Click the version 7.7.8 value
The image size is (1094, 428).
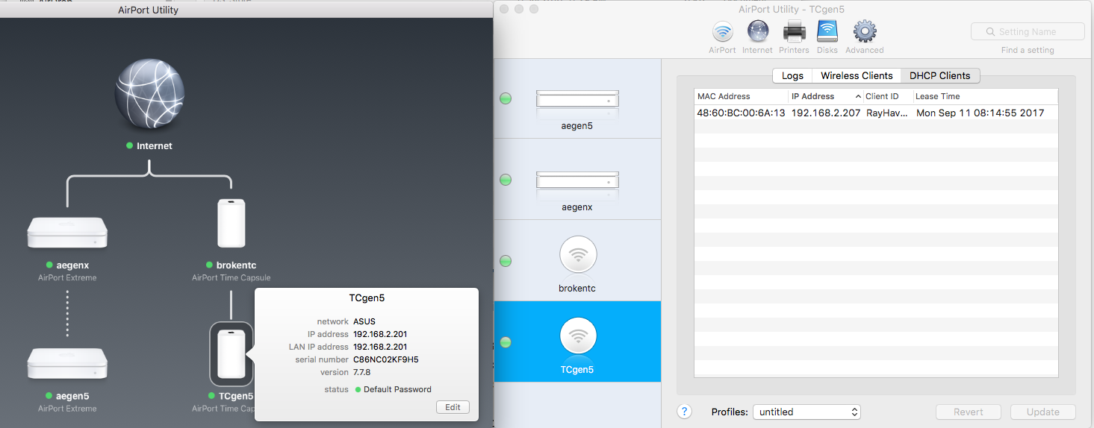tap(361, 372)
